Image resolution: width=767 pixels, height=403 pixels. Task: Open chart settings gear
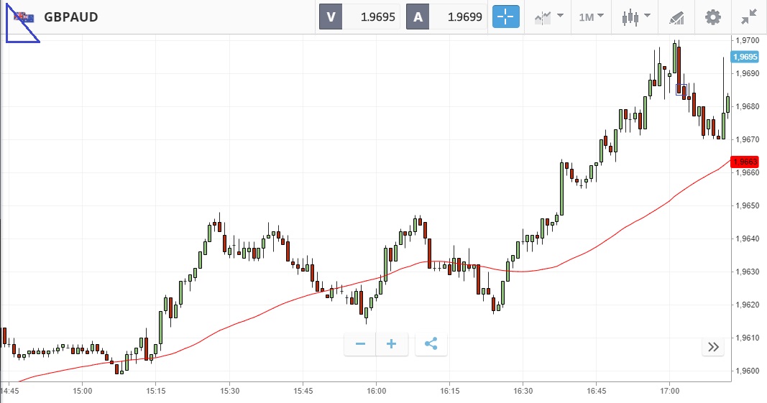click(x=712, y=17)
